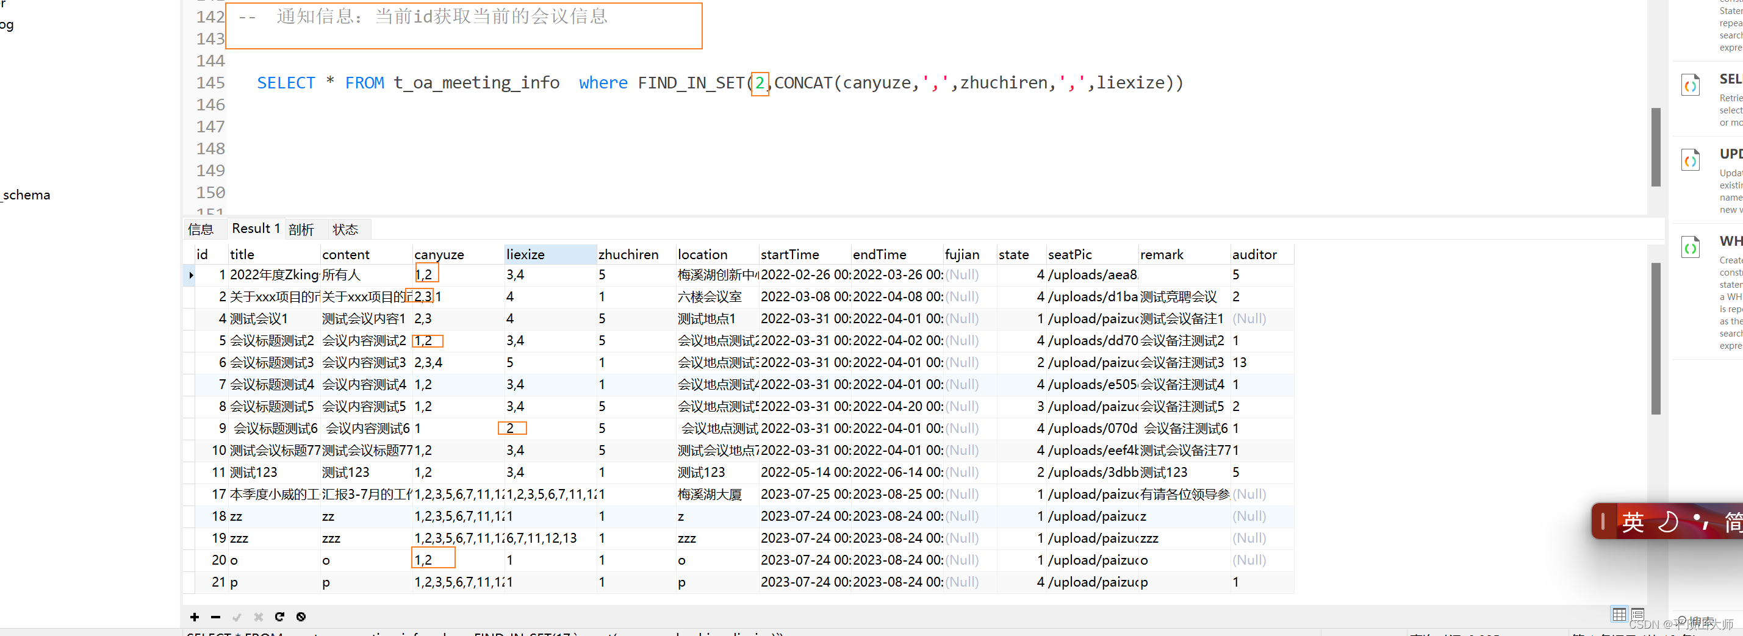This screenshot has width=1743, height=636.
Task: Click the English input mode indicator
Action: (1632, 521)
